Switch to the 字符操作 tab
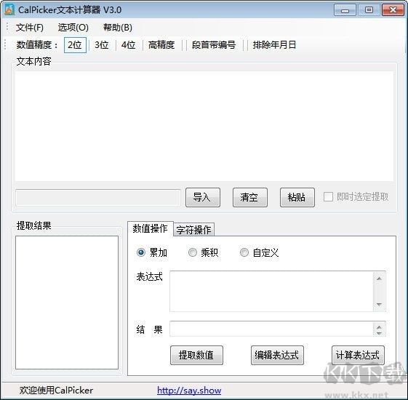The width and height of the screenshot is (408, 400). click(x=194, y=230)
